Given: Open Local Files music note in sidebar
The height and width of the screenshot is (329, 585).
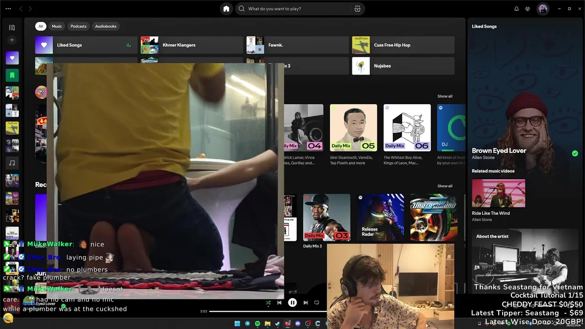Looking at the screenshot, I should 12,163.
